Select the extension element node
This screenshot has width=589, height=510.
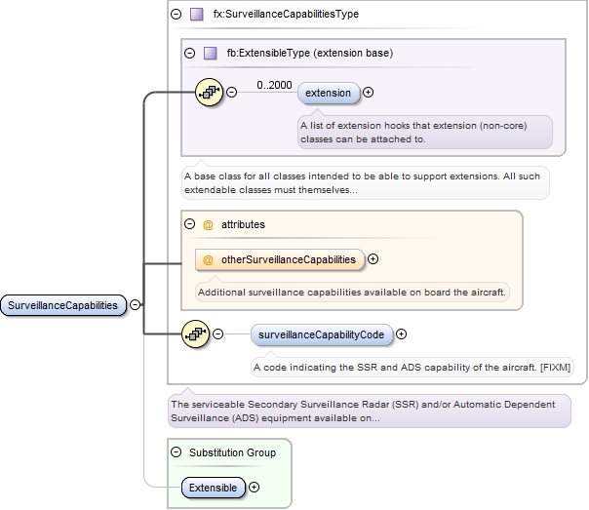[x=329, y=93]
